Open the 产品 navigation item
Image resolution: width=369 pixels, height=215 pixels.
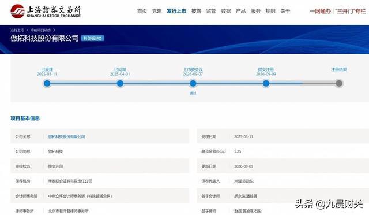[241, 11]
